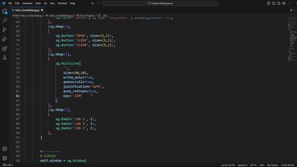The image size is (297, 167).
Task: Click self.window = sg.Window( on line 96
Action: tap(63, 161)
